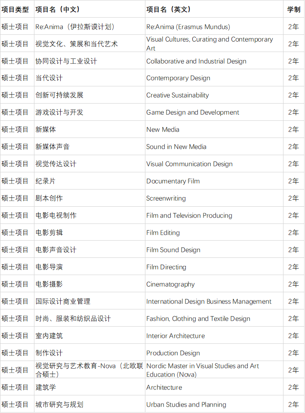Click the cell '城市研究与规划'
This screenshot has width=305, height=413.
(x=89, y=404)
